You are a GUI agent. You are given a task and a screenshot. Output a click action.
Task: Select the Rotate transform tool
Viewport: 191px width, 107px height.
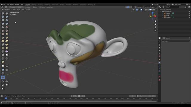7,81
